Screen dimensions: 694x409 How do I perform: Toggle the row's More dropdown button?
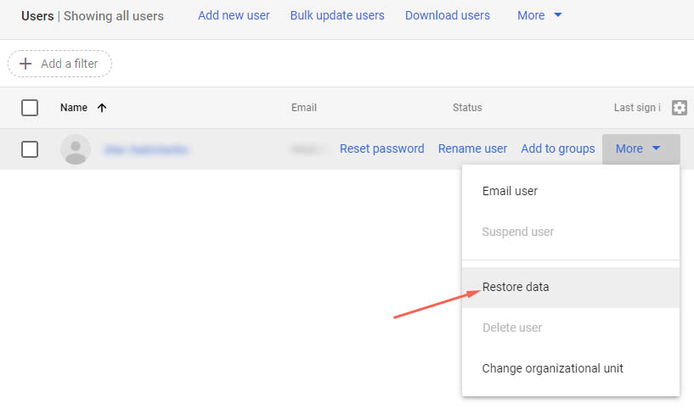pyautogui.click(x=640, y=149)
